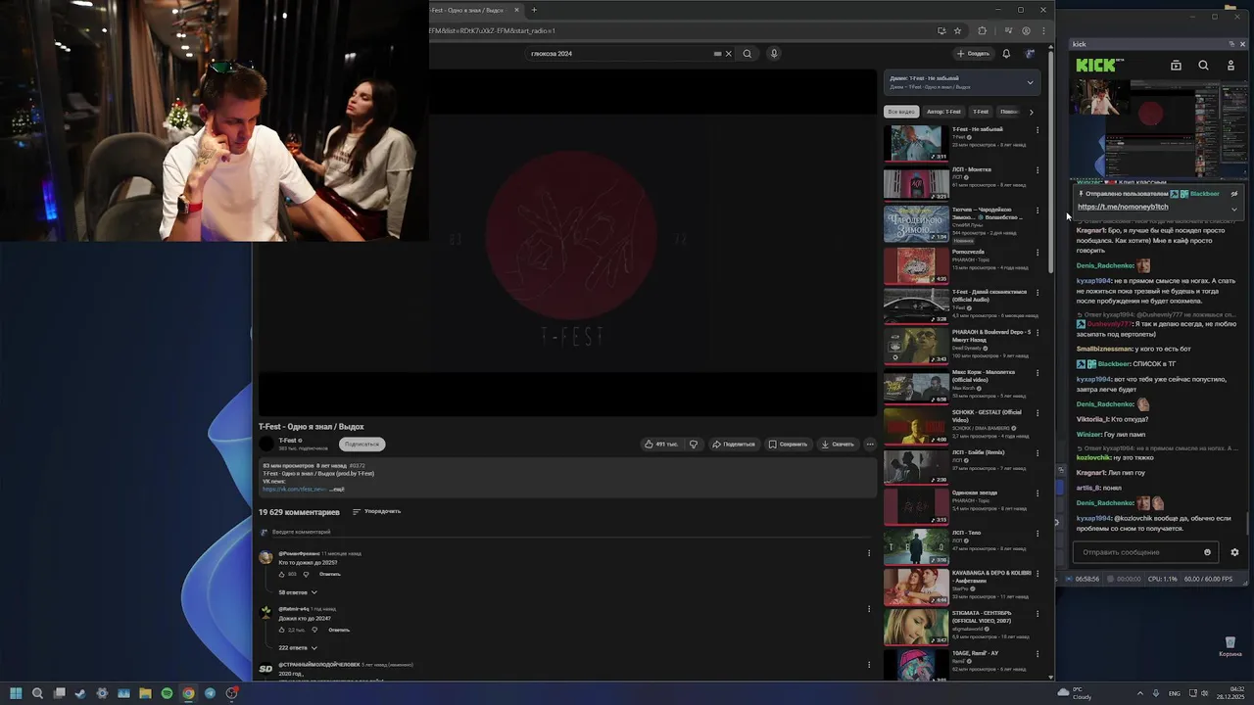The height and width of the screenshot is (705, 1254).
Task: Expand '58 ответов' replies
Action: 298,592
